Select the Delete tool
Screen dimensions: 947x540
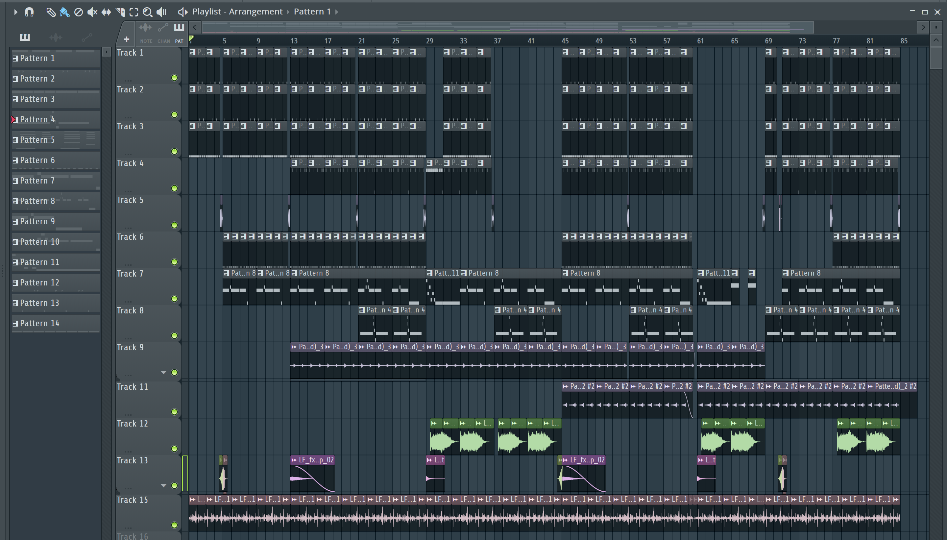[x=78, y=12]
